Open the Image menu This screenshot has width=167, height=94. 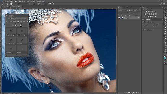[12, 1]
